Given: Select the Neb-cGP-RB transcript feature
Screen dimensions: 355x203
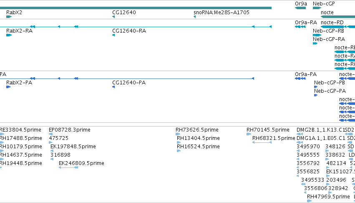Looking at the screenshot, I should pos(317,35).
